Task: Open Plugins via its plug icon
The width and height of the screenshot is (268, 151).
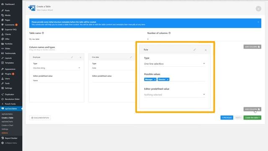Action: tap(3, 74)
